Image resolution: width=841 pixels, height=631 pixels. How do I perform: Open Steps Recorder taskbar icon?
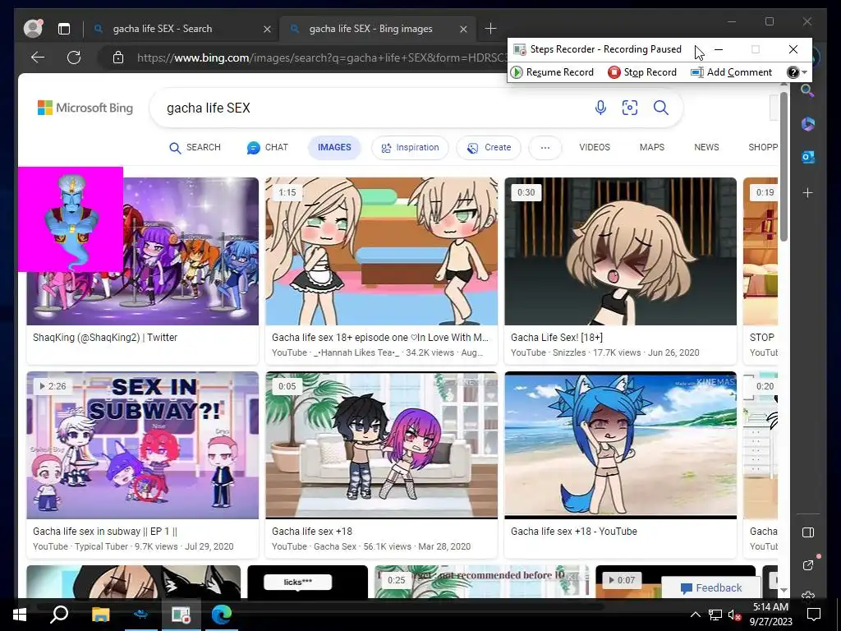point(181,615)
